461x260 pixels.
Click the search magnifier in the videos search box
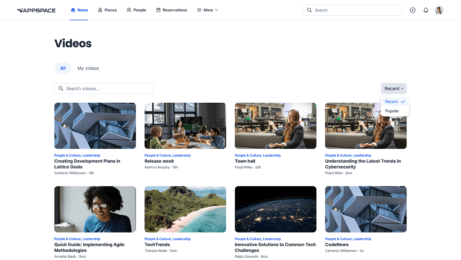click(x=61, y=88)
